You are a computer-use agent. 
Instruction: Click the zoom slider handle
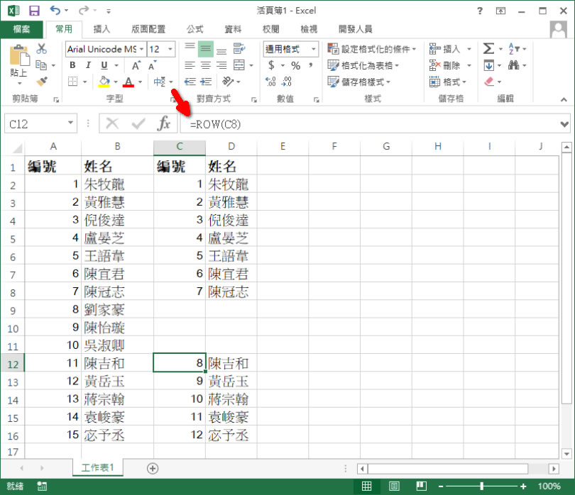[481, 486]
